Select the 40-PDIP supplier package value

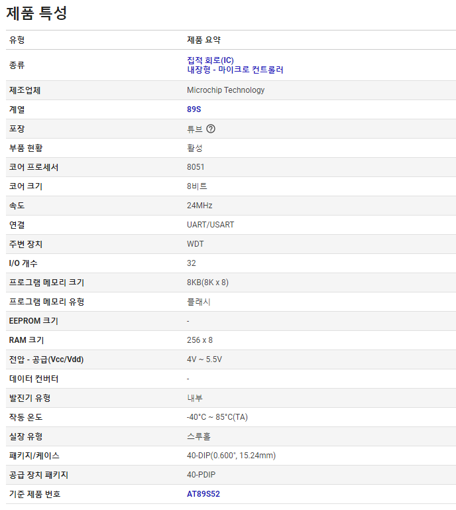tap(201, 475)
